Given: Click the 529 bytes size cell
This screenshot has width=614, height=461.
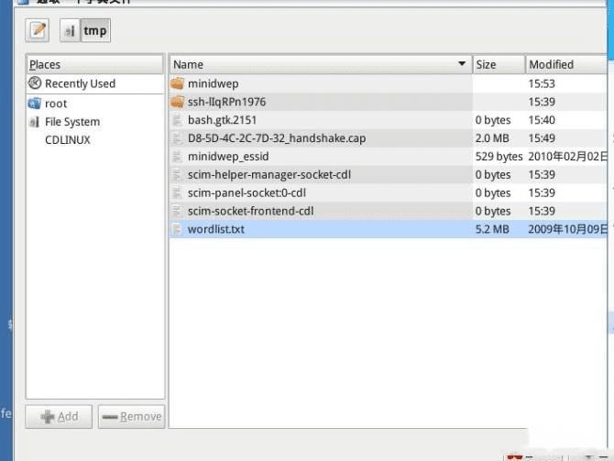Looking at the screenshot, I should [x=499, y=157].
